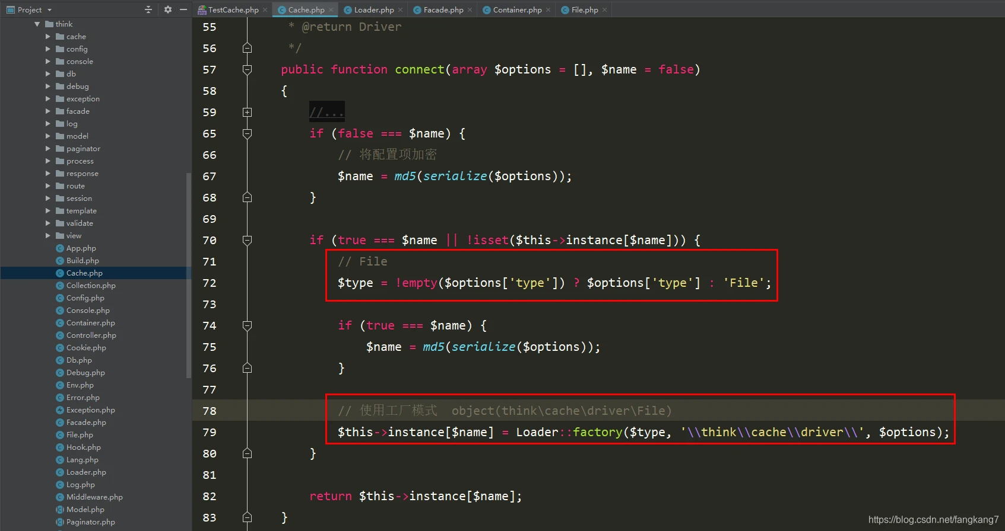Open Loader.php in the project tree
The image size is (1005, 531).
(86, 472)
